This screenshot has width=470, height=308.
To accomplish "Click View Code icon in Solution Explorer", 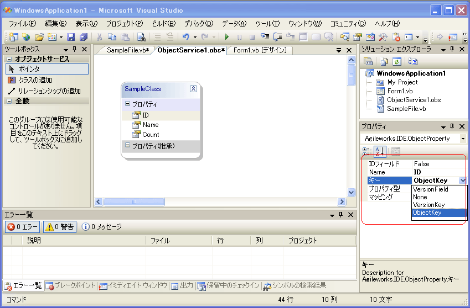I will click(x=413, y=61).
